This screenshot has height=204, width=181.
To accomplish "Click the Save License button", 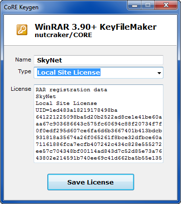I will [91, 182].
